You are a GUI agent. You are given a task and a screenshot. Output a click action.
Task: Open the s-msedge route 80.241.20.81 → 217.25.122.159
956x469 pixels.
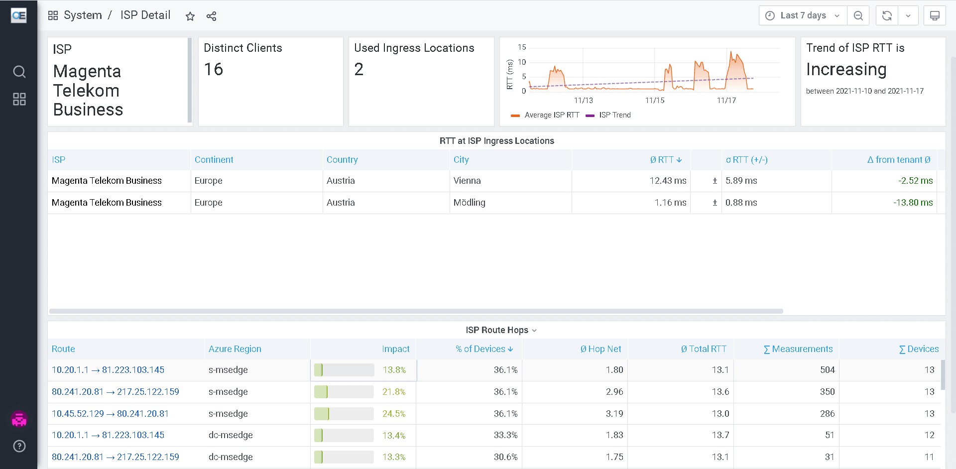click(x=116, y=392)
